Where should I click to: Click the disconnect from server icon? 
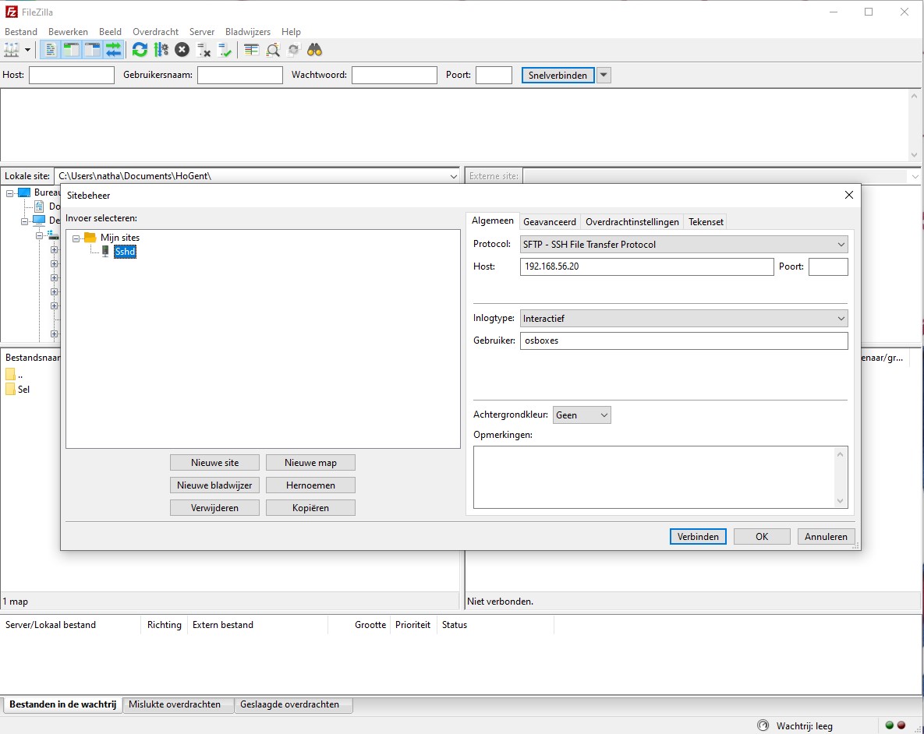click(204, 50)
